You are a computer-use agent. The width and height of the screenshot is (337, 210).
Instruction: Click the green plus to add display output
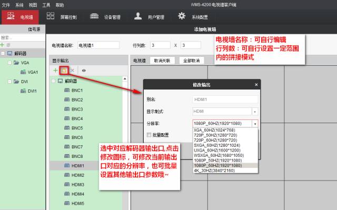[x=55, y=70]
